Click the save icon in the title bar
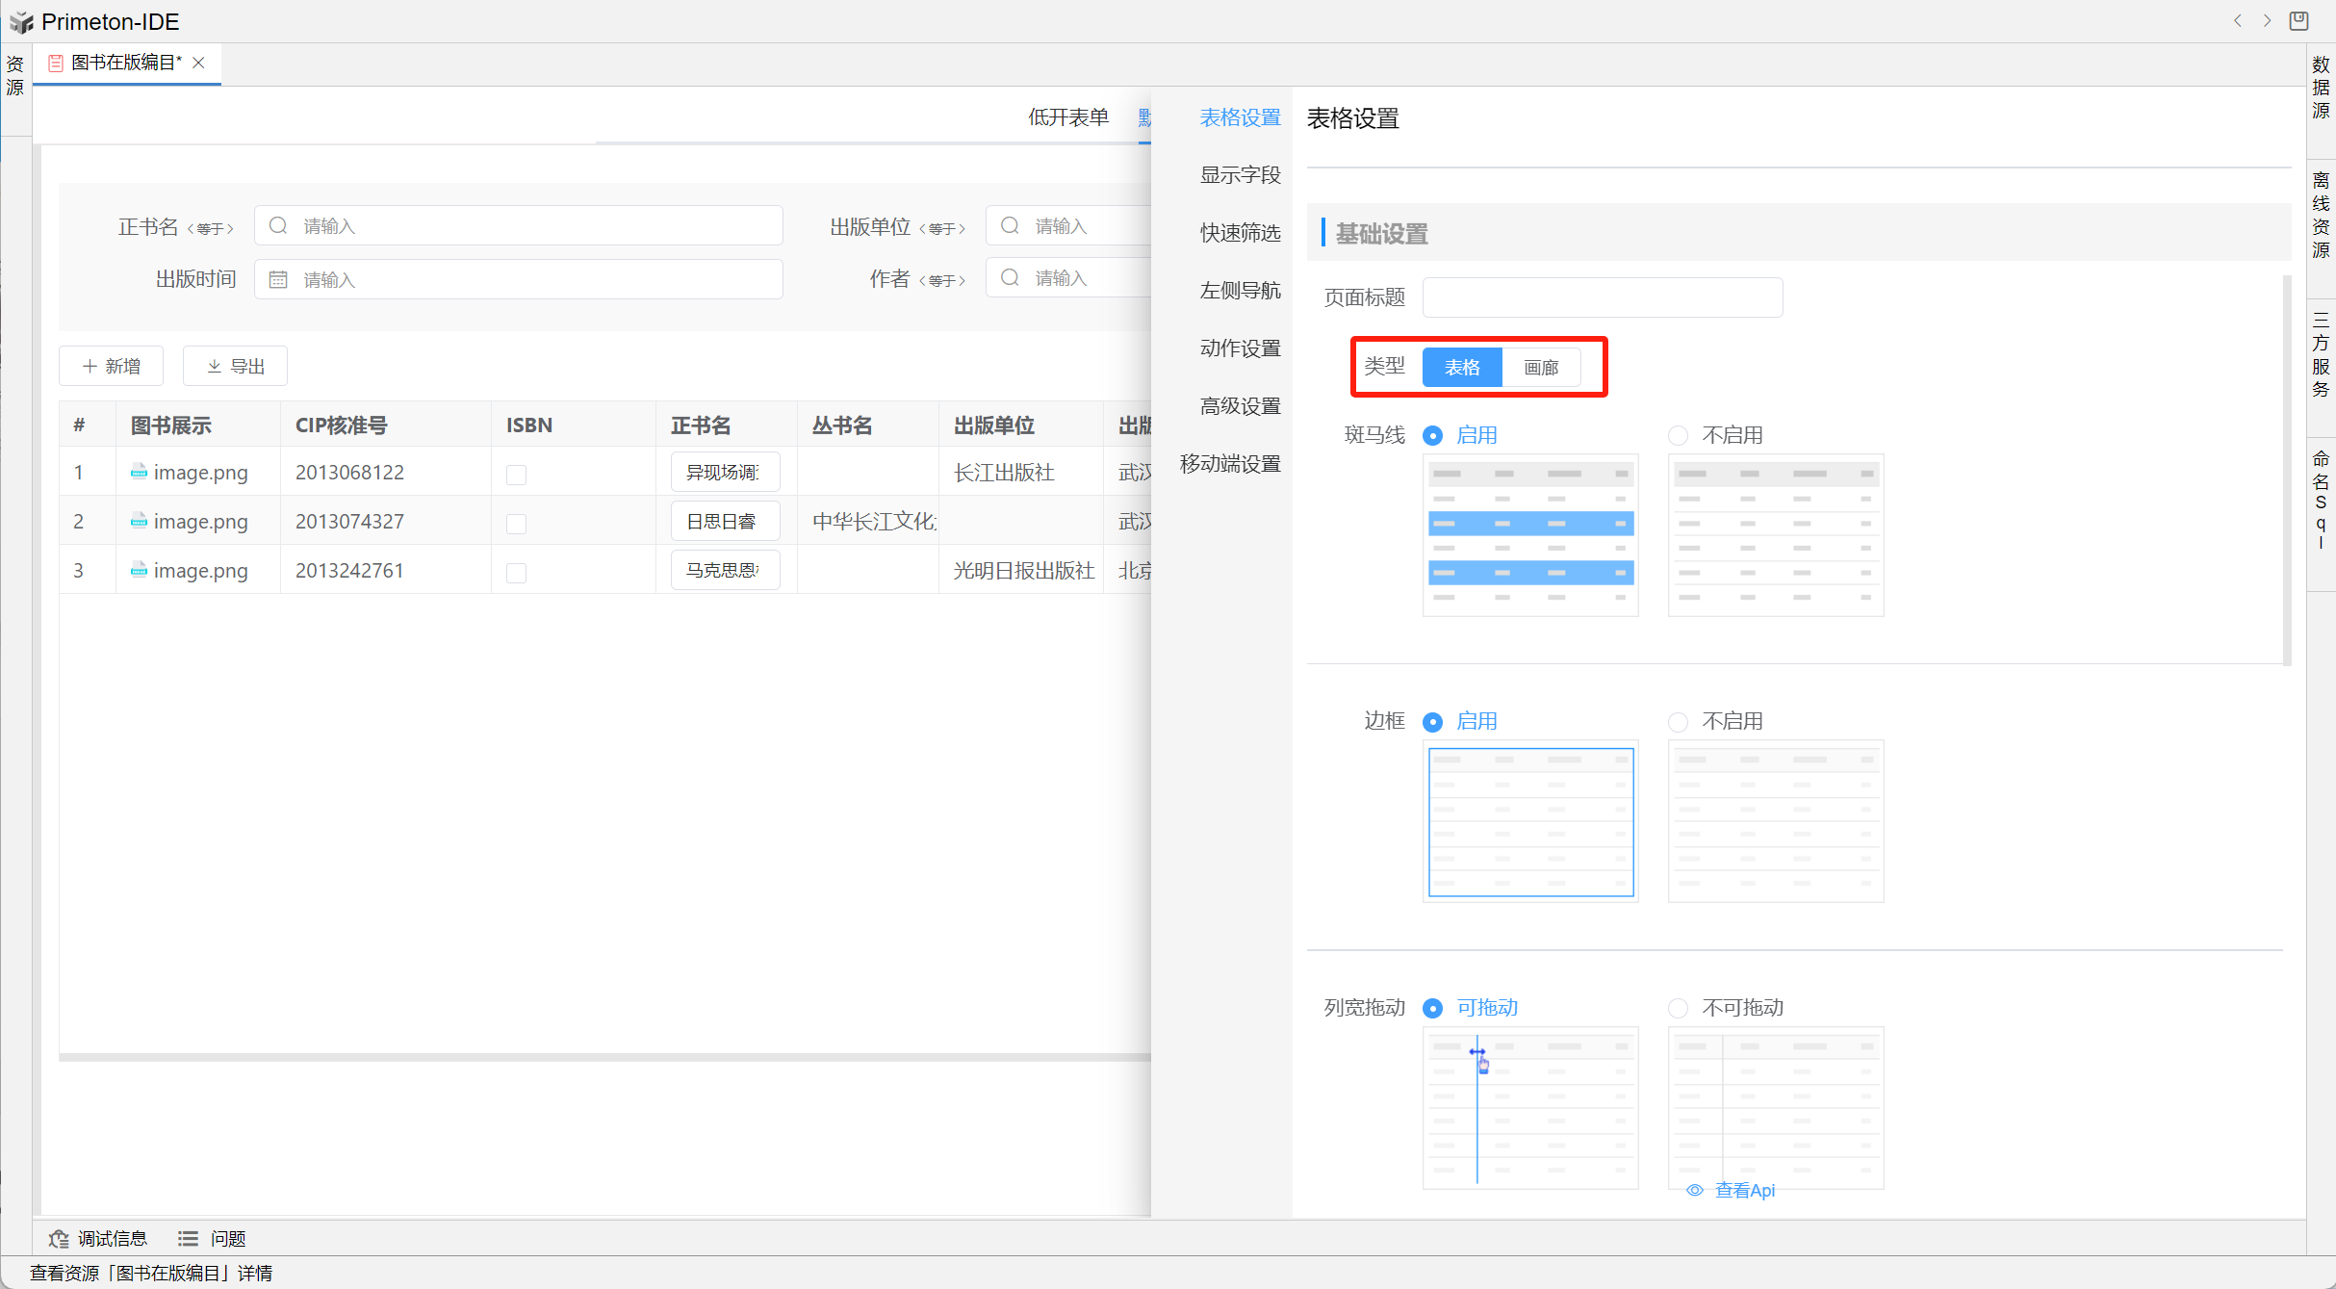 click(2298, 20)
